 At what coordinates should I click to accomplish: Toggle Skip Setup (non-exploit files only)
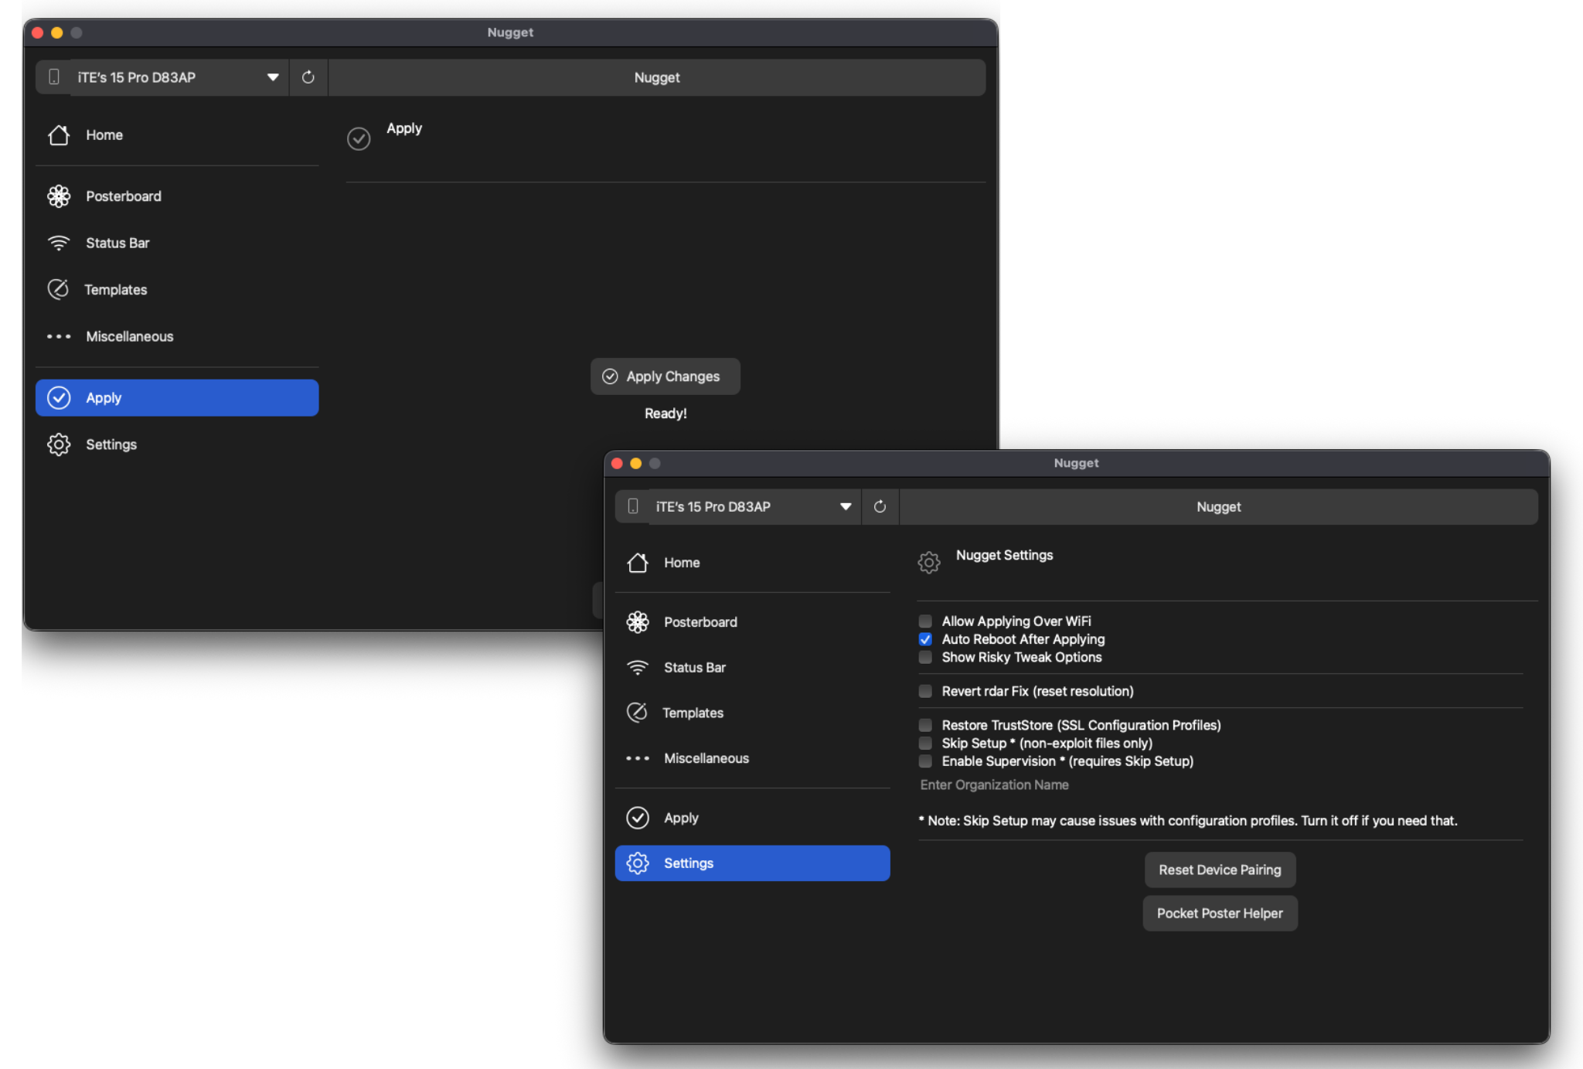(x=925, y=743)
